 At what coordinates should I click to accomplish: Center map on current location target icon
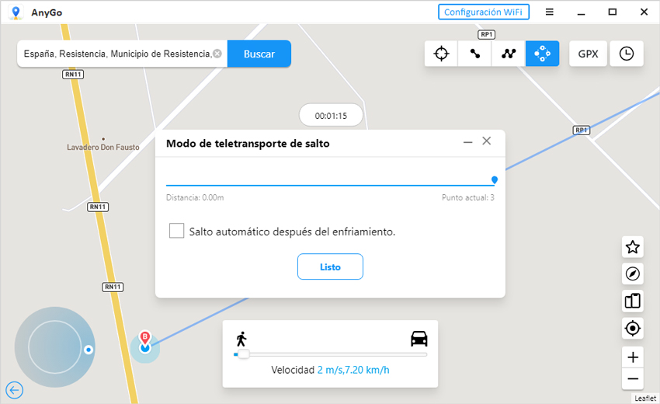tap(633, 329)
